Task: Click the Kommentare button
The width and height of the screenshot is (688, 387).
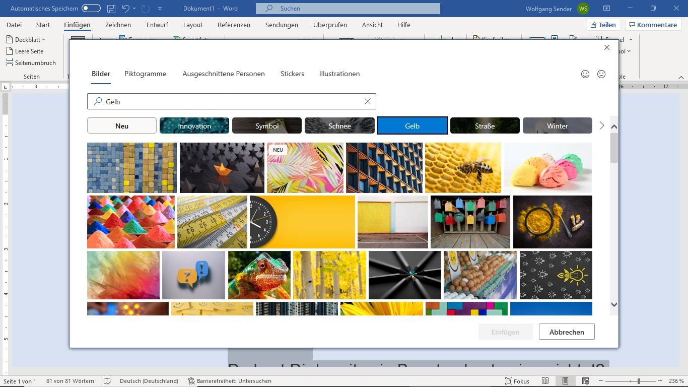Action: [652, 25]
